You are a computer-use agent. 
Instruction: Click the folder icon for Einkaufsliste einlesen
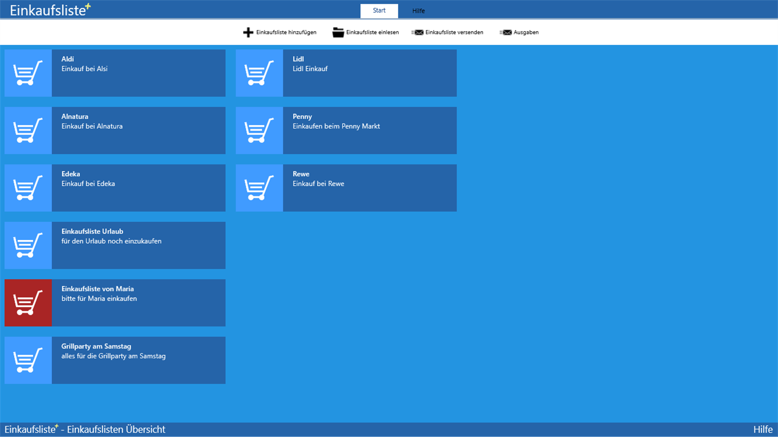click(x=338, y=32)
